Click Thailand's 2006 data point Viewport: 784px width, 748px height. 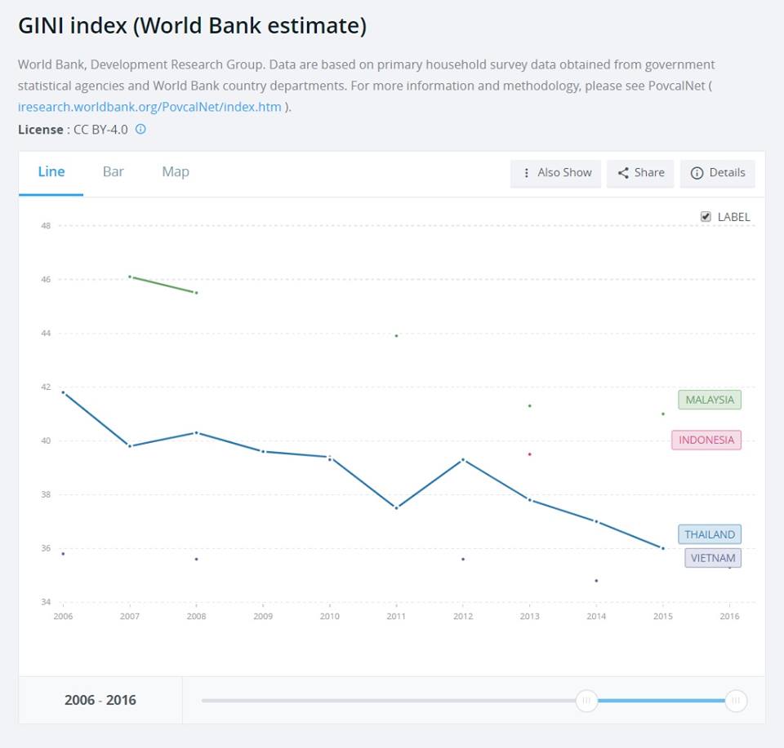coord(63,392)
